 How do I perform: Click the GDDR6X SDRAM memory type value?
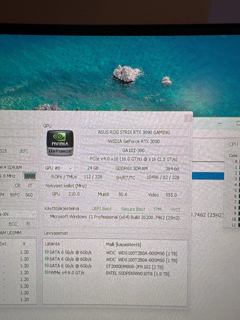(131, 168)
